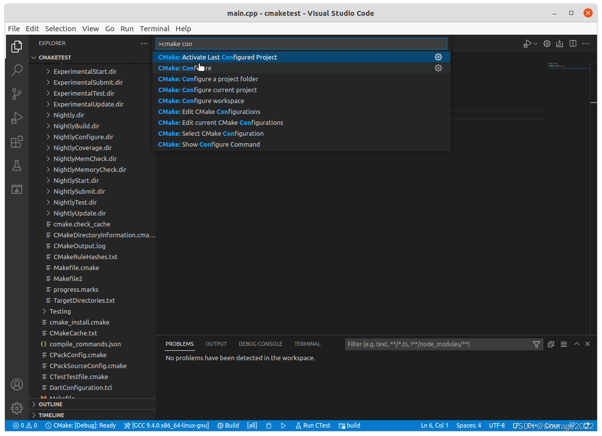Collapse all in the Problems panel

pyautogui.click(x=551, y=344)
